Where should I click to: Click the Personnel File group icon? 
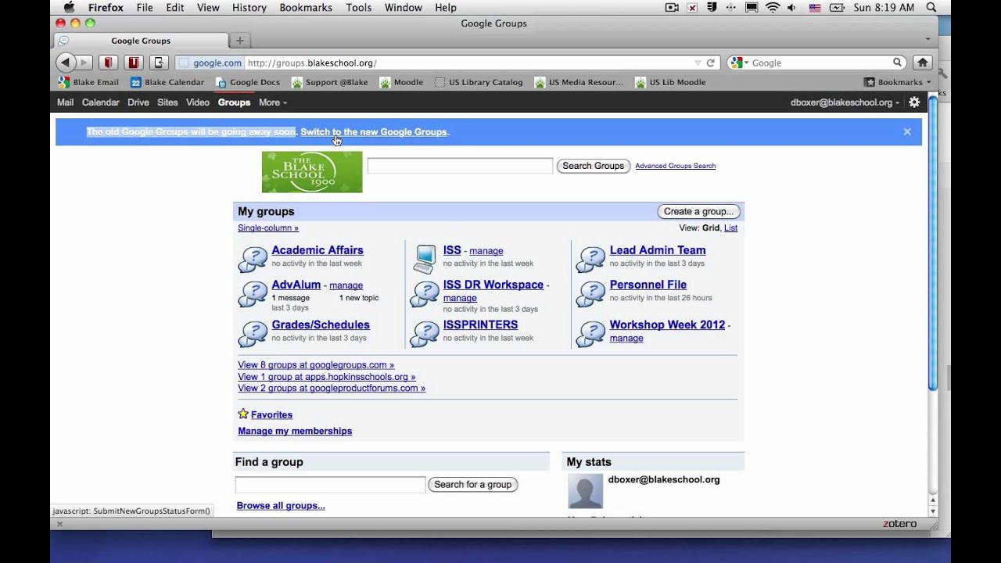coord(590,293)
